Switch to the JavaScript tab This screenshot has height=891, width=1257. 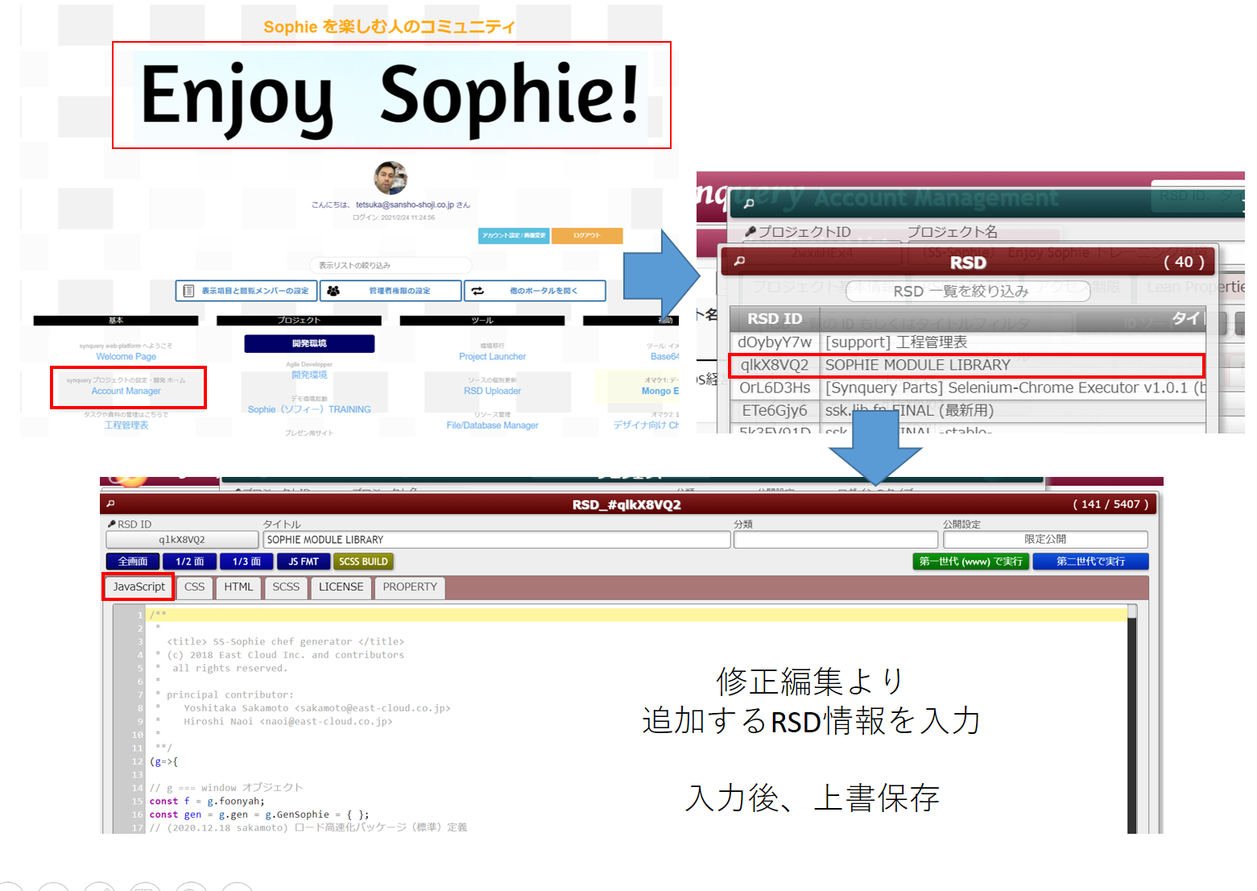(x=139, y=587)
